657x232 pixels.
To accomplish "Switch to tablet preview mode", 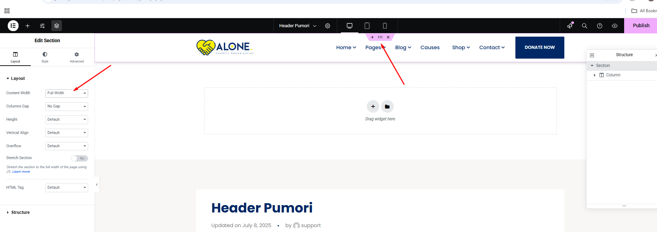I will pos(367,26).
